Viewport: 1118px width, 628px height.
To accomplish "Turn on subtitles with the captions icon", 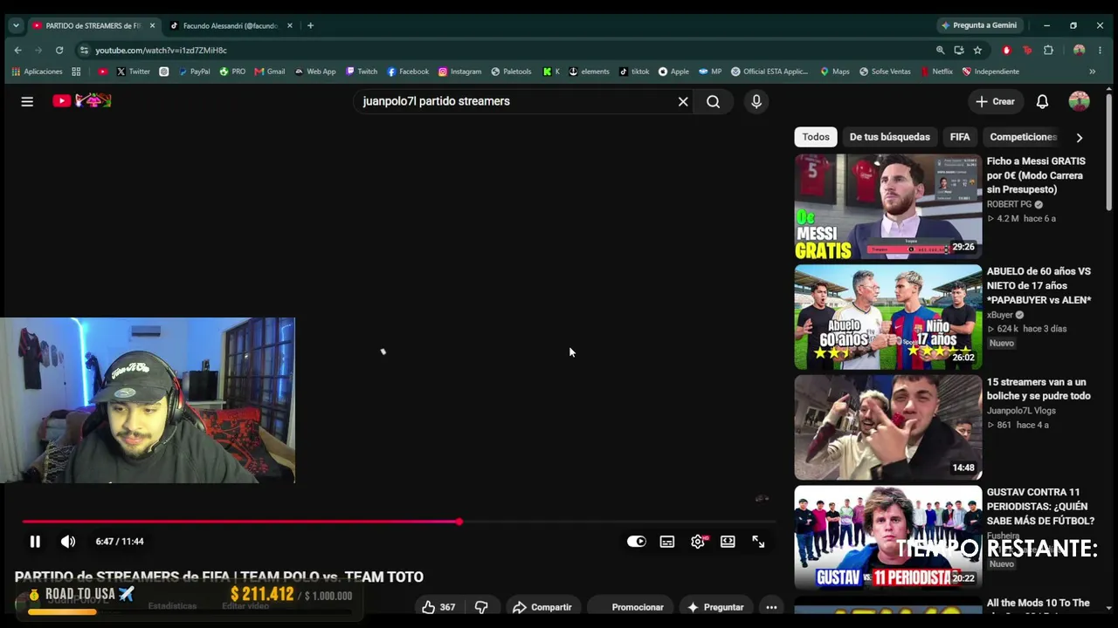I will pos(667,542).
